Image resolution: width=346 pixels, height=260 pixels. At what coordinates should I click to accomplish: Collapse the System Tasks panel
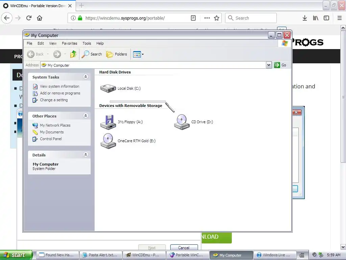85,77
